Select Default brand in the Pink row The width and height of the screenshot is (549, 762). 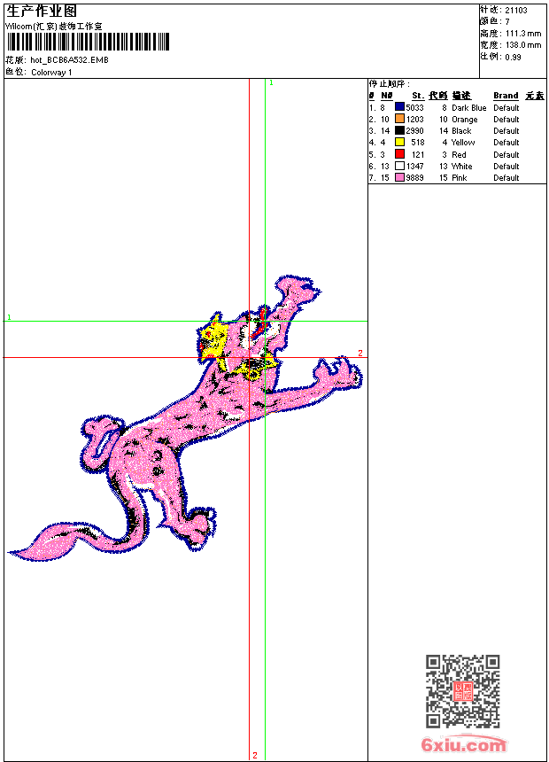pyautogui.click(x=506, y=178)
